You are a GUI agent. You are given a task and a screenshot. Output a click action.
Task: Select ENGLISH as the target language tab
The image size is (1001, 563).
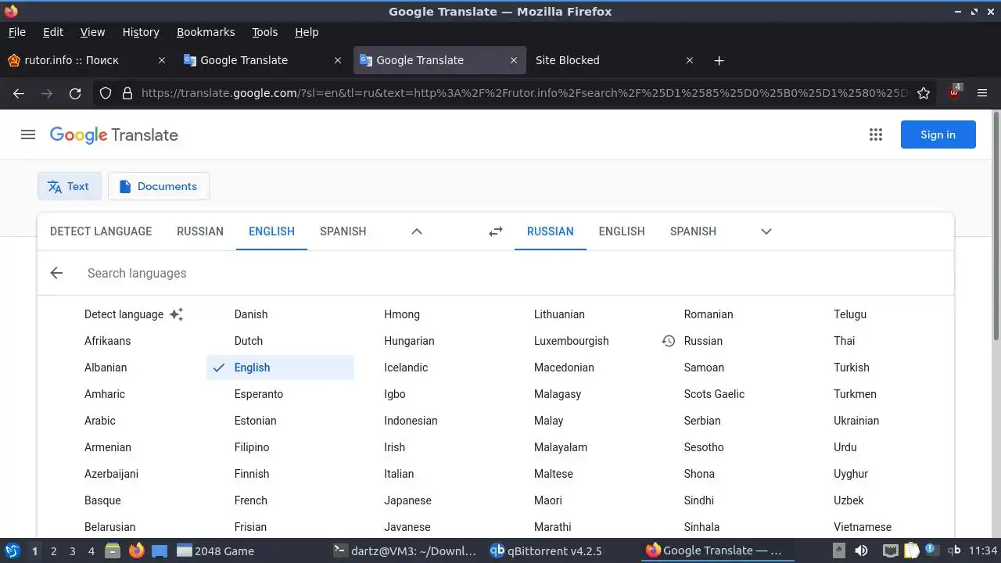tap(622, 231)
